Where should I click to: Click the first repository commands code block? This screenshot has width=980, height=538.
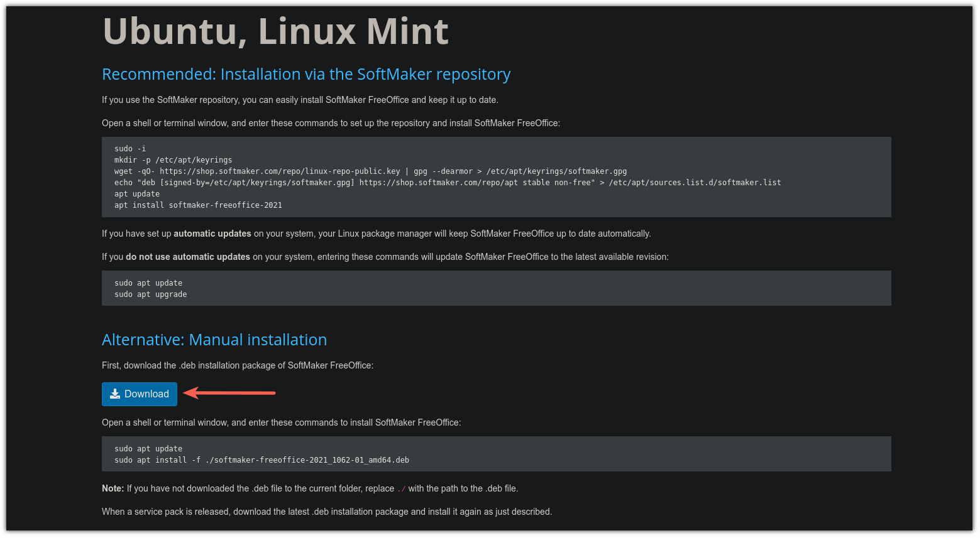496,177
